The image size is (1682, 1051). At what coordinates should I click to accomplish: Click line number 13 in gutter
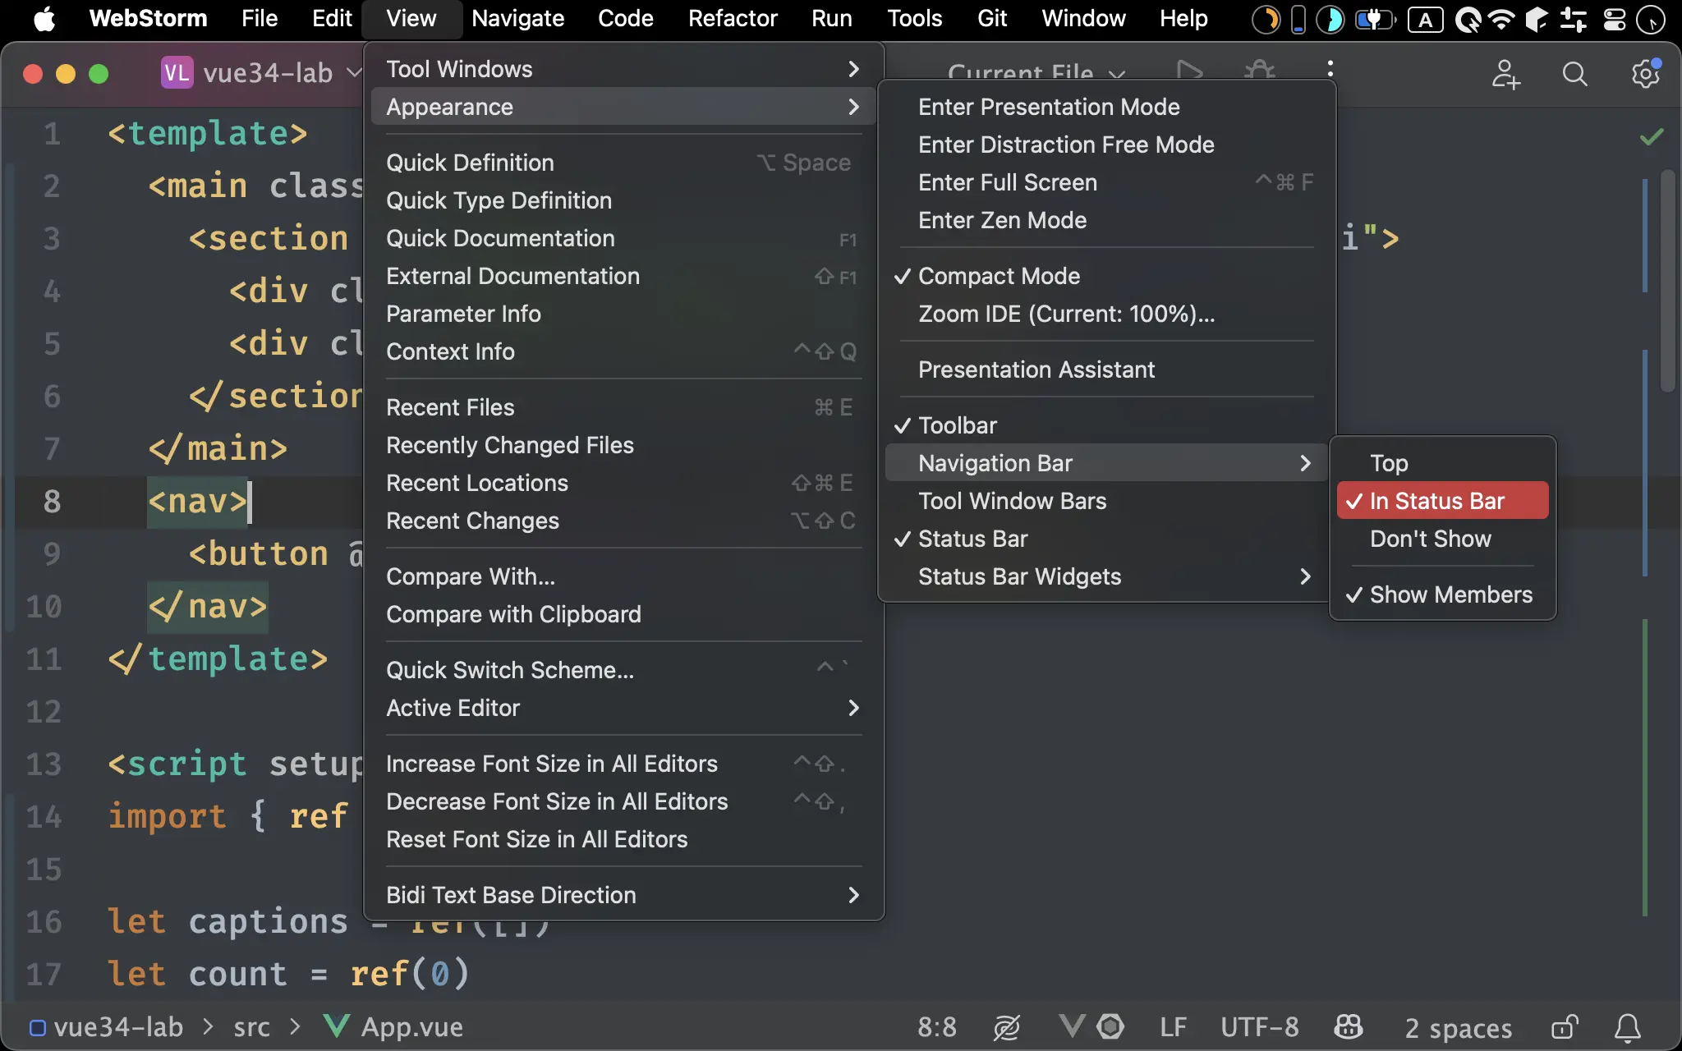click(44, 764)
